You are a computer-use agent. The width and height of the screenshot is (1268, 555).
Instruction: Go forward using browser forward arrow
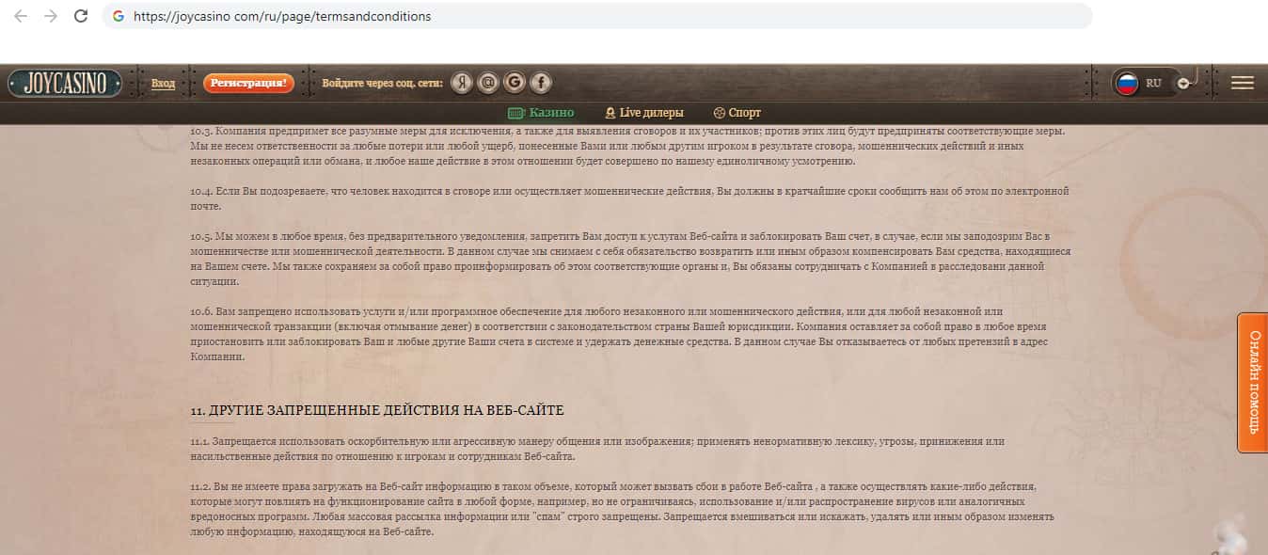click(x=51, y=16)
